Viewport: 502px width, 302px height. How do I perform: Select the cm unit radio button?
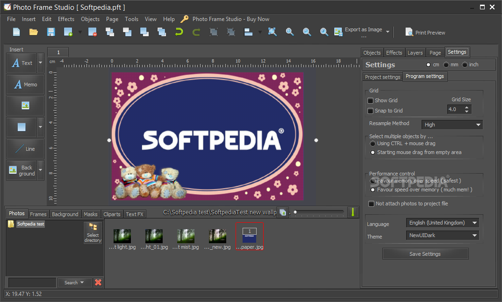[428, 65]
